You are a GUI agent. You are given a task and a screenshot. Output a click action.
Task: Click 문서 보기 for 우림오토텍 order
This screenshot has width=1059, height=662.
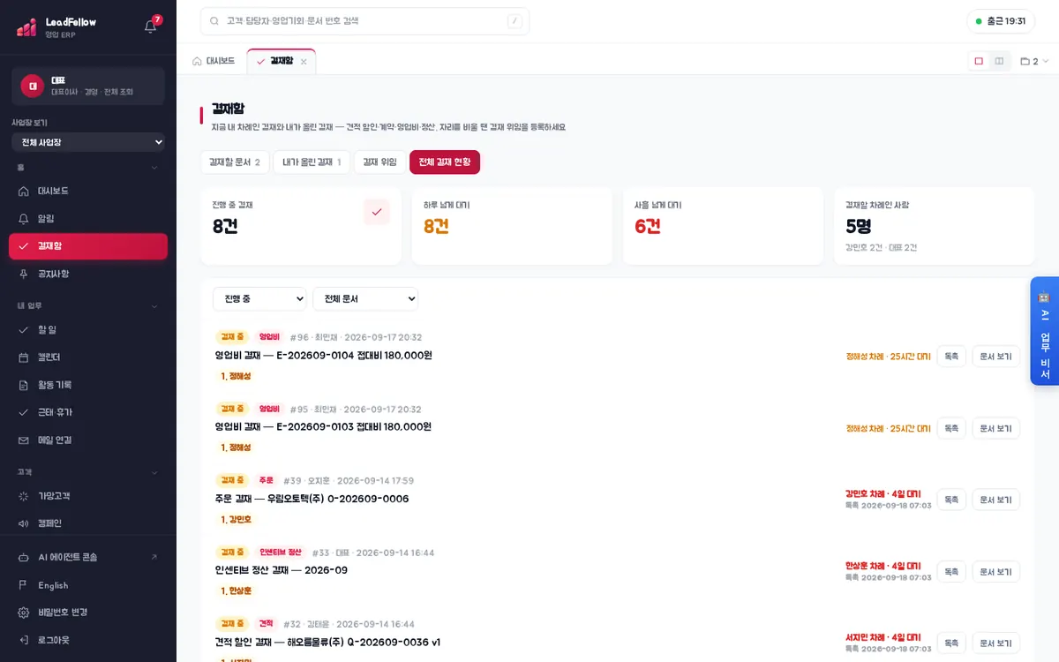click(996, 500)
